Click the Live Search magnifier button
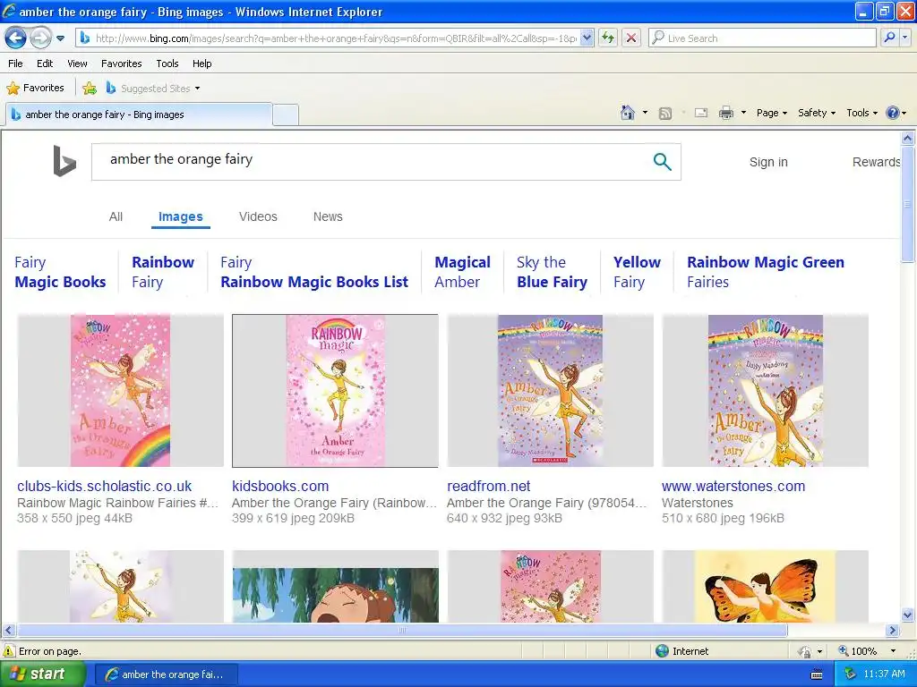The height and width of the screenshot is (687, 917). click(x=889, y=38)
